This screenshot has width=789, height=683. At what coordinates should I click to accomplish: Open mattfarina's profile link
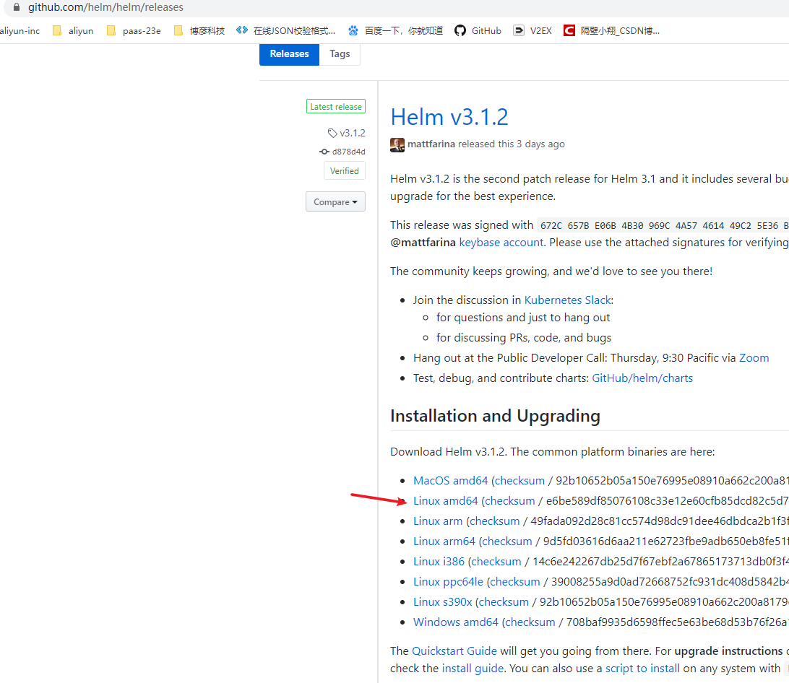[x=431, y=144]
